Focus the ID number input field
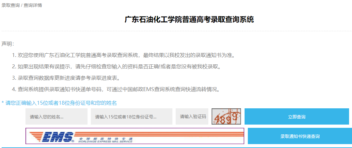This screenshot has height=148, width=352. [132, 116]
